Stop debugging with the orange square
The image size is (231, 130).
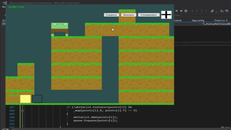(181, 11)
